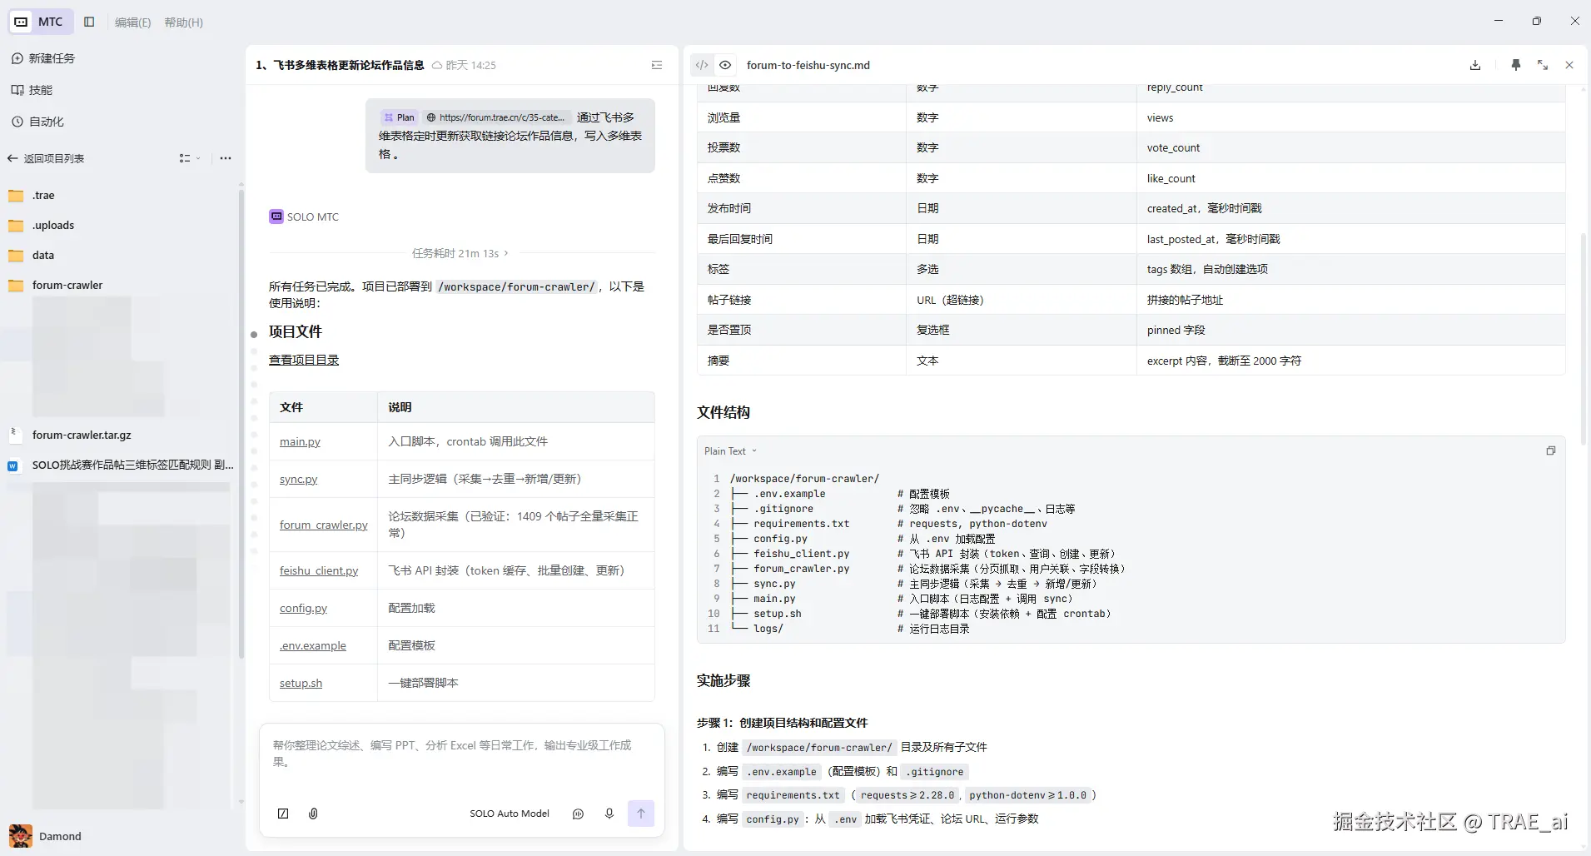Open the file list view mode dropdown
Screen dimensions: 1591x856
[190, 158]
